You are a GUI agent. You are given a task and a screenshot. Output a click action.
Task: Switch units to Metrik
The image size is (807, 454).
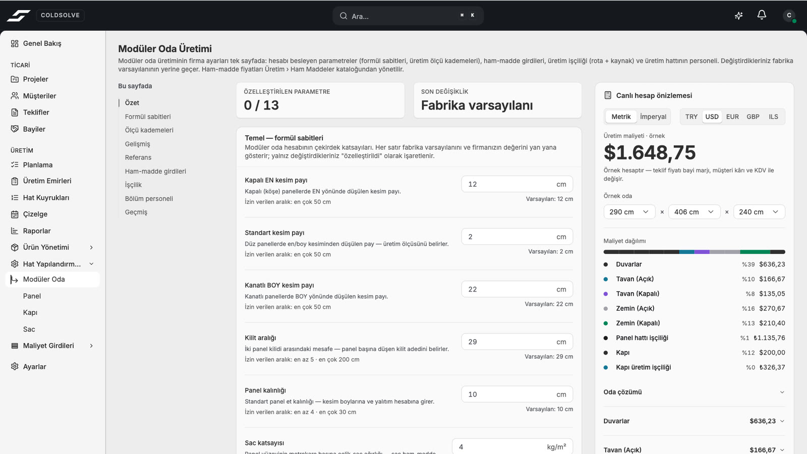pyautogui.click(x=621, y=117)
